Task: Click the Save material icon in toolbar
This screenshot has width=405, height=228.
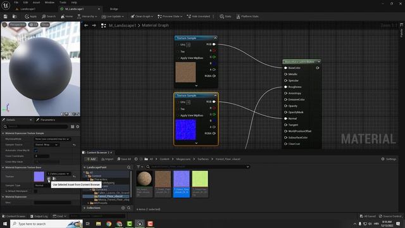Action: [x=6, y=16]
